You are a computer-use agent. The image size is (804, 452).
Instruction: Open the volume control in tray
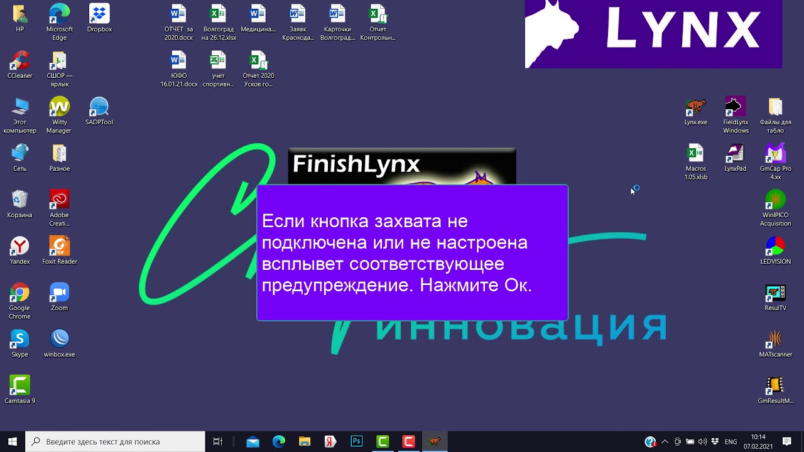[x=702, y=441]
